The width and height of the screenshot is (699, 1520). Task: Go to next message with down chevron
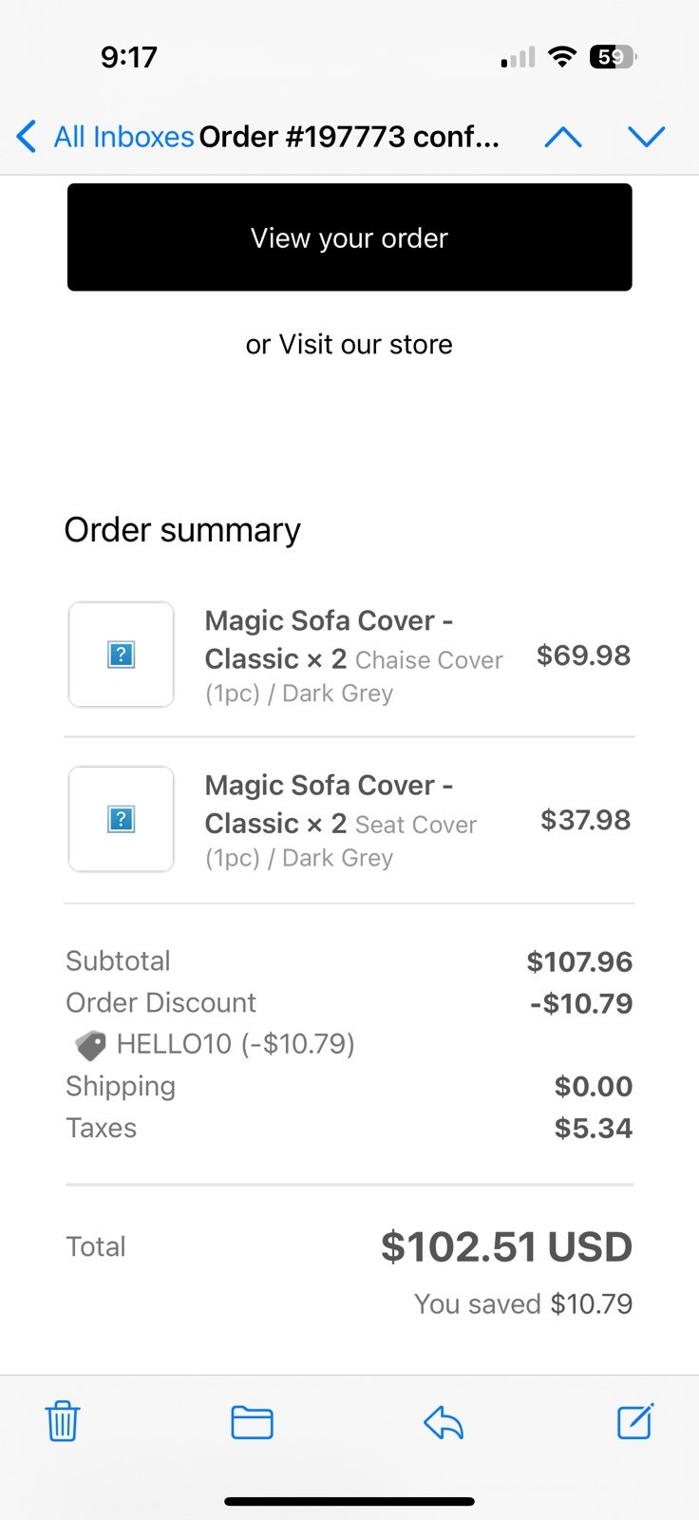coord(647,137)
